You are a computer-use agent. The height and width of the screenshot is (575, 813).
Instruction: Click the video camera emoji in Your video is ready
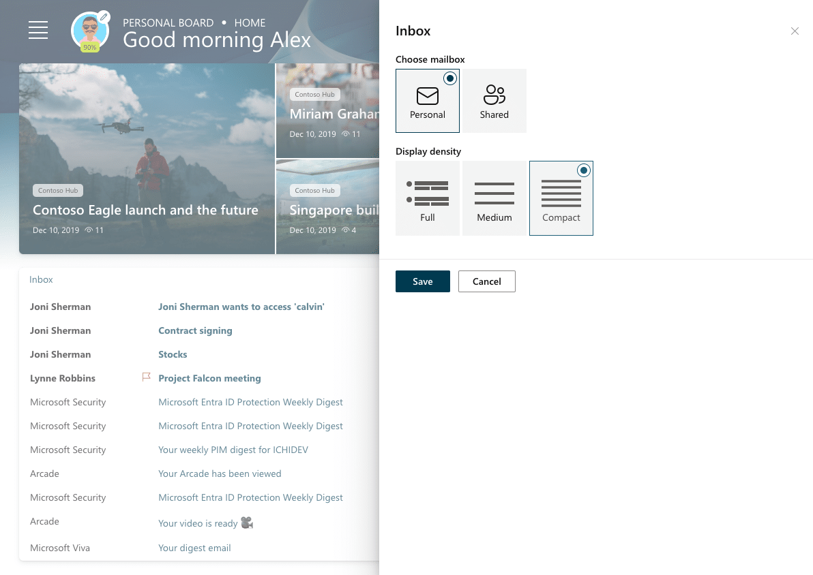(246, 523)
